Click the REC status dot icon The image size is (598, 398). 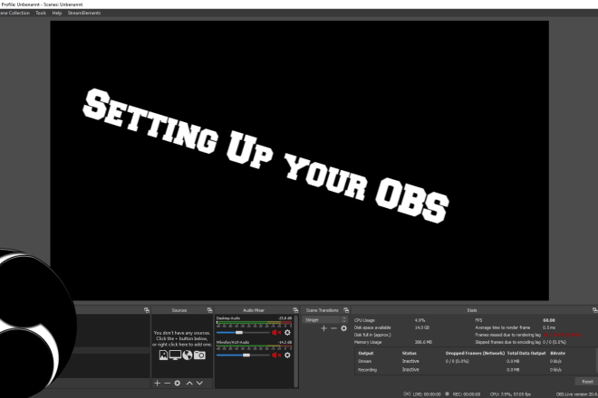tap(448, 393)
